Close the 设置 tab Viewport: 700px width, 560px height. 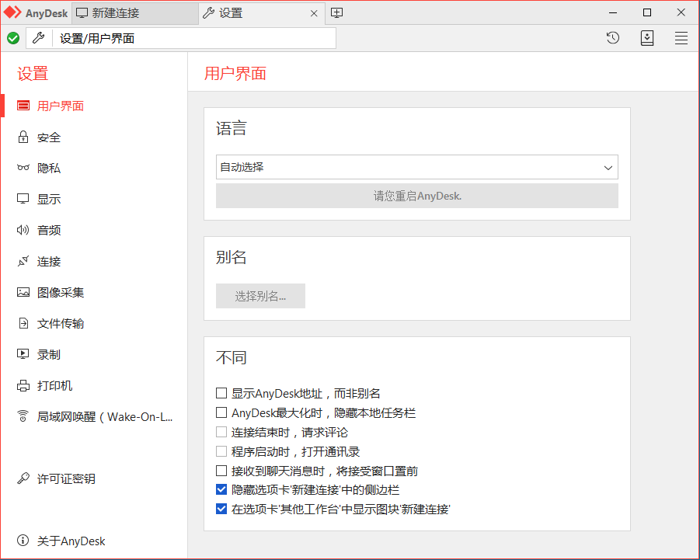click(314, 13)
